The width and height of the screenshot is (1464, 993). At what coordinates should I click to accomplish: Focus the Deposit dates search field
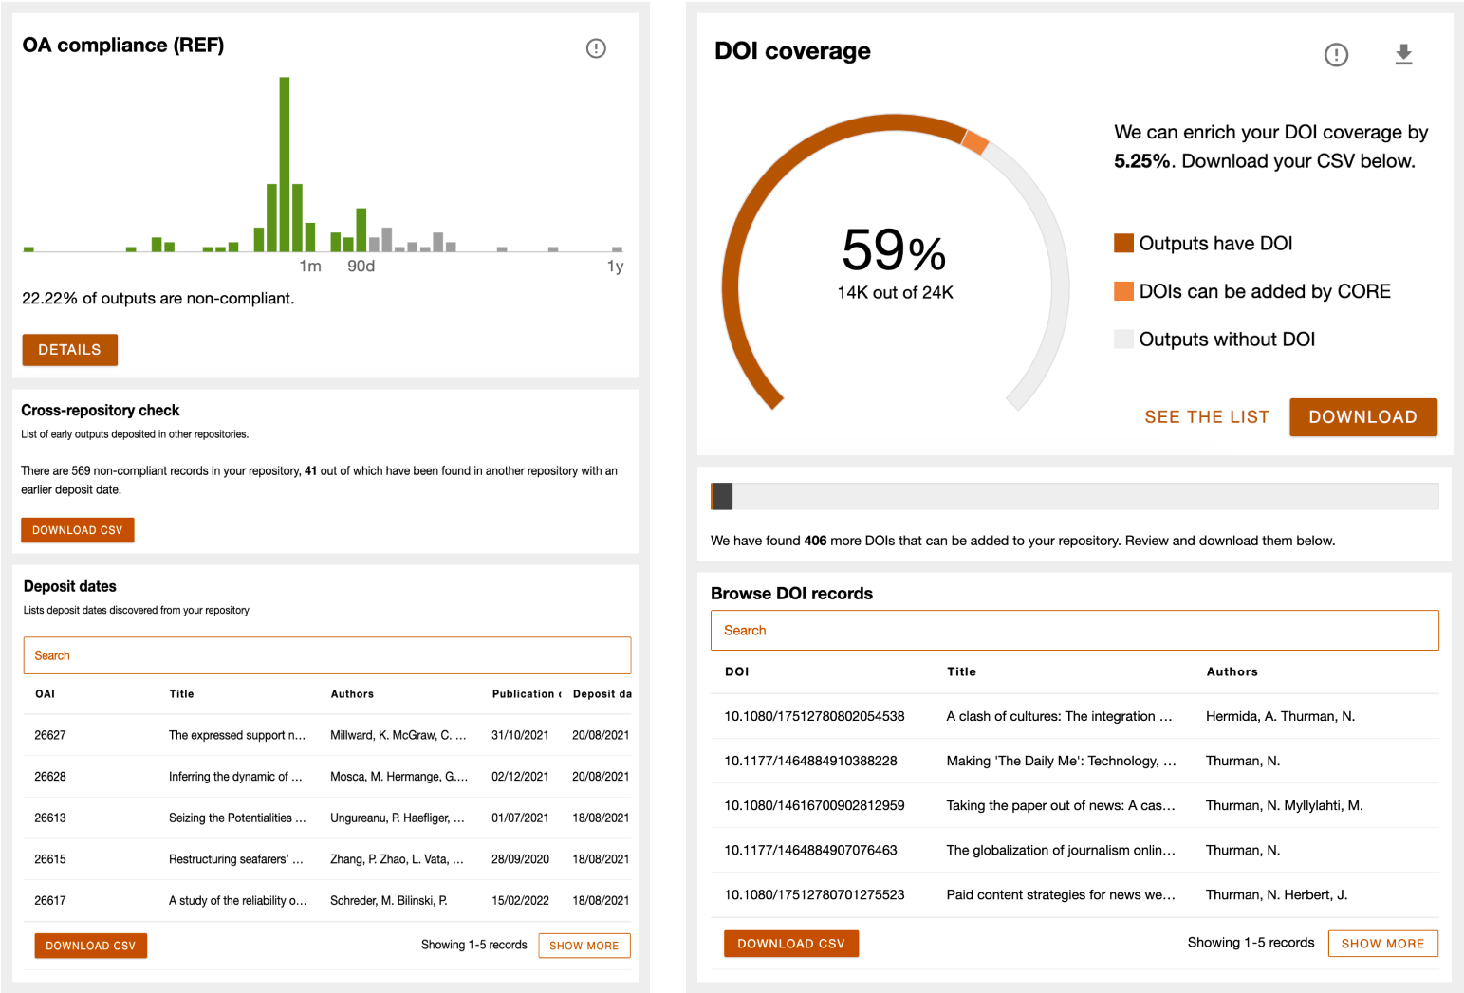point(327,655)
